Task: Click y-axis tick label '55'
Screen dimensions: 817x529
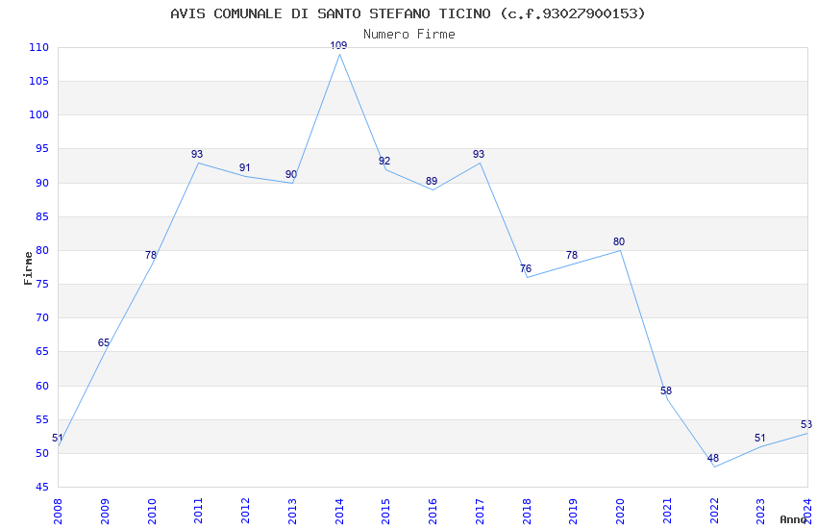Action: pos(42,419)
